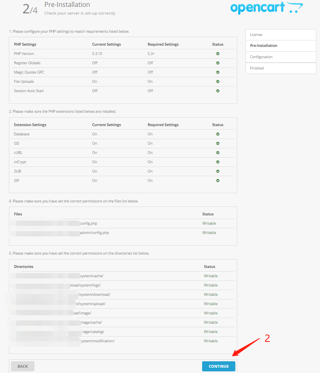This screenshot has width=320, height=373.
Task: Select the 'GD' extension label
Action: tap(17, 143)
